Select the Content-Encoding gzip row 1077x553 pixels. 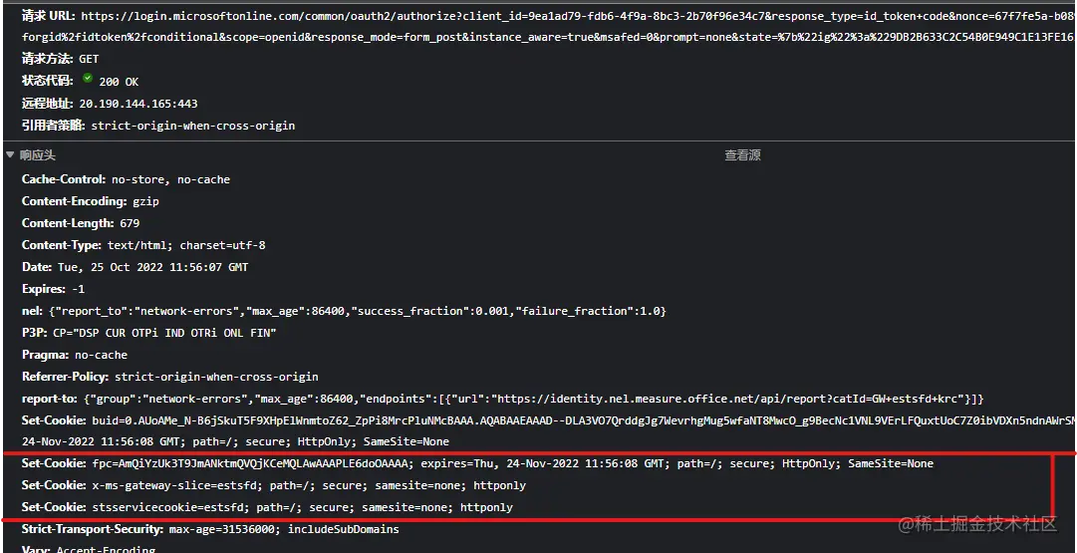coord(91,201)
